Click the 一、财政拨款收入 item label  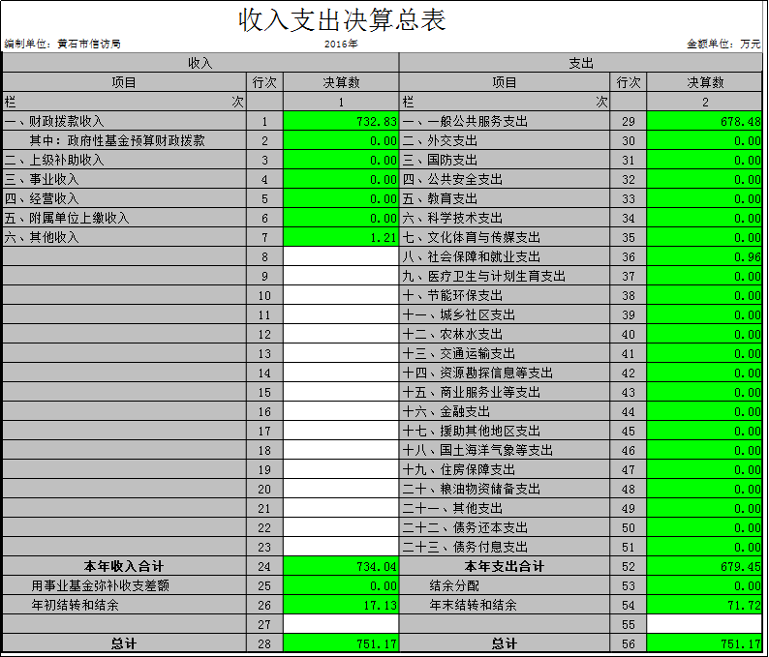click(x=55, y=121)
